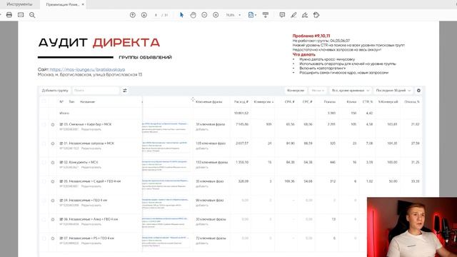457x257 pixels.
Task: Click the 7 145,86 expense cell
Action: (242, 124)
